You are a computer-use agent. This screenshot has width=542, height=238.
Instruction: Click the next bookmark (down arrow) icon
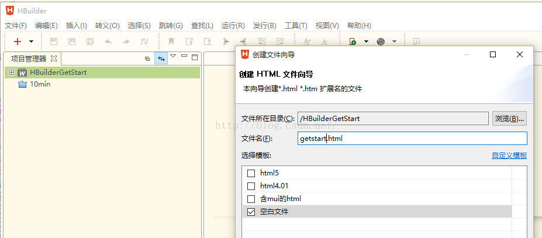tap(208, 42)
